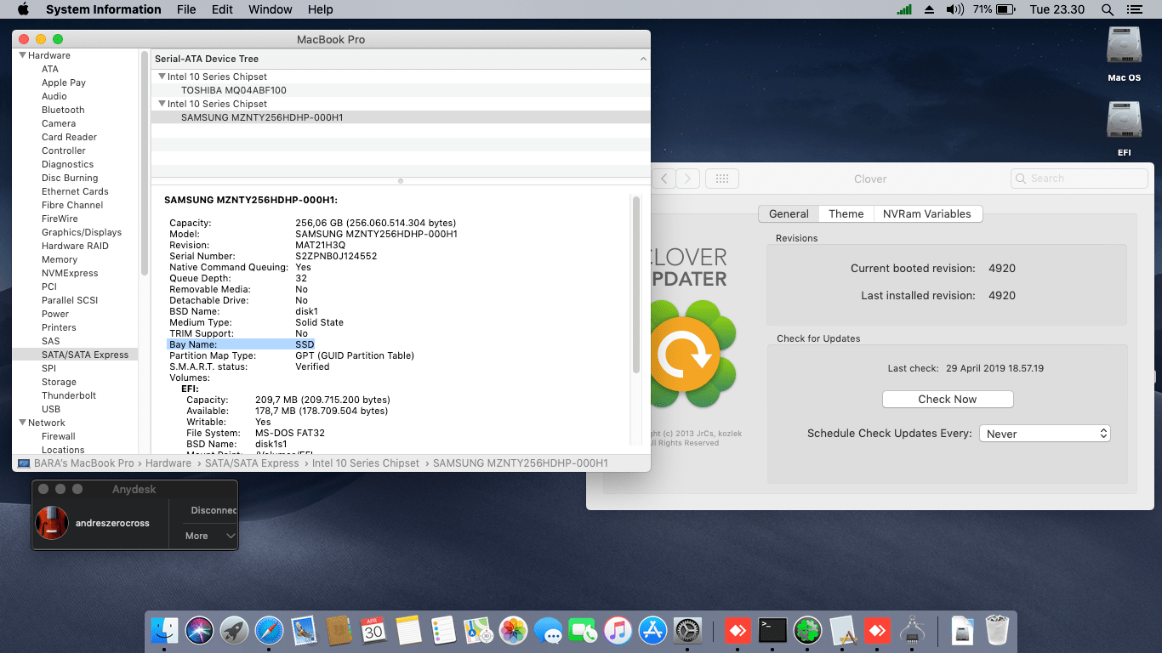Collapse the Hardware section in sidebar
Screen dimensions: 1162x653
(22, 55)
